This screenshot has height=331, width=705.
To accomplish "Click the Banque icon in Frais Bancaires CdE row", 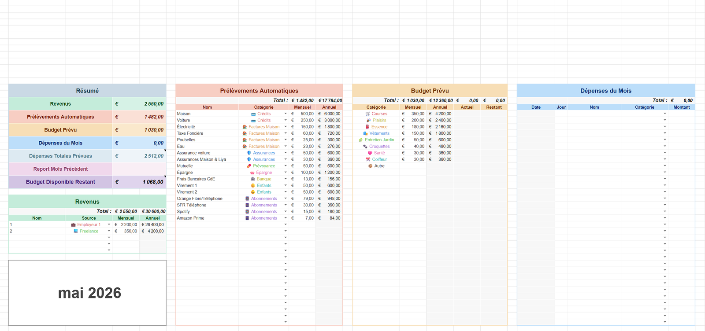I will pyautogui.click(x=253, y=179).
